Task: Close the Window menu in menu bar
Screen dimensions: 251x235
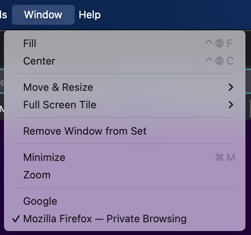Action: (x=43, y=15)
